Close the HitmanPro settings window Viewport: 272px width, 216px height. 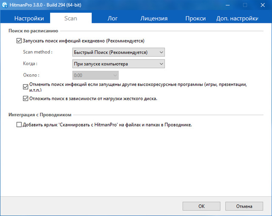263,5
